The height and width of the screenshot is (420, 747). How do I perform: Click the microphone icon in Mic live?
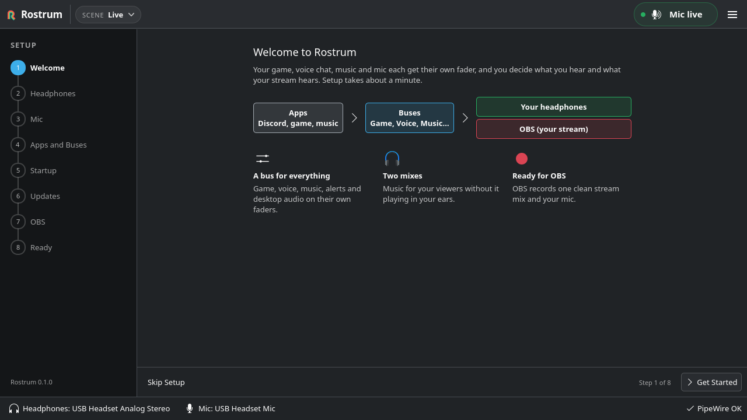(657, 15)
